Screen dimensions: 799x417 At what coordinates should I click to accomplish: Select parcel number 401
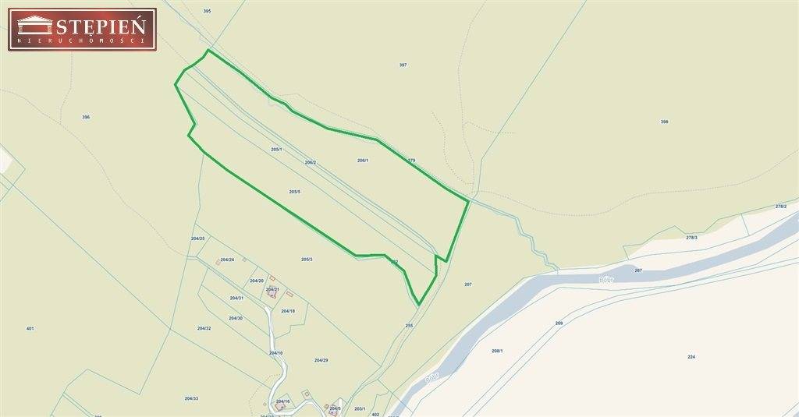30,329
